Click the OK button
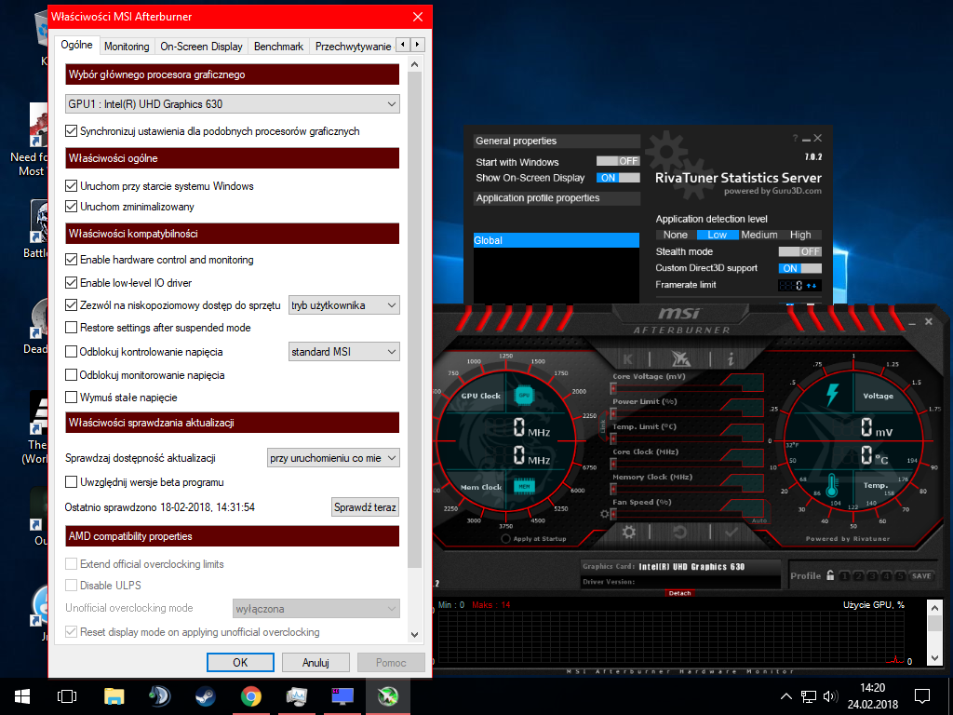The image size is (953, 715). coord(240,662)
